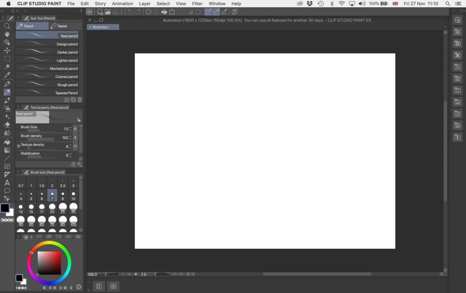Screen dimensions: 466x293
Task: Open the Layer menu
Action: pyautogui.click(x=145, y=3)
